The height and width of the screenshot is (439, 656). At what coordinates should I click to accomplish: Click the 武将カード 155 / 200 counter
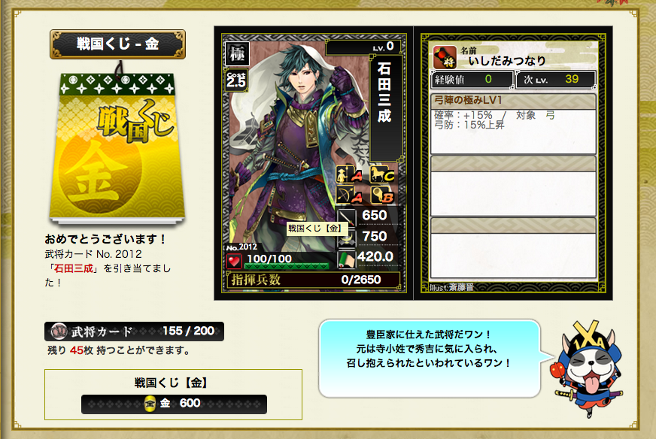point(134,332)
